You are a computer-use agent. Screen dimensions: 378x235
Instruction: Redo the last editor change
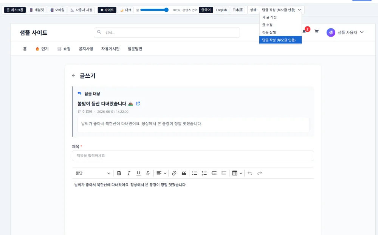tap(259, 173)
